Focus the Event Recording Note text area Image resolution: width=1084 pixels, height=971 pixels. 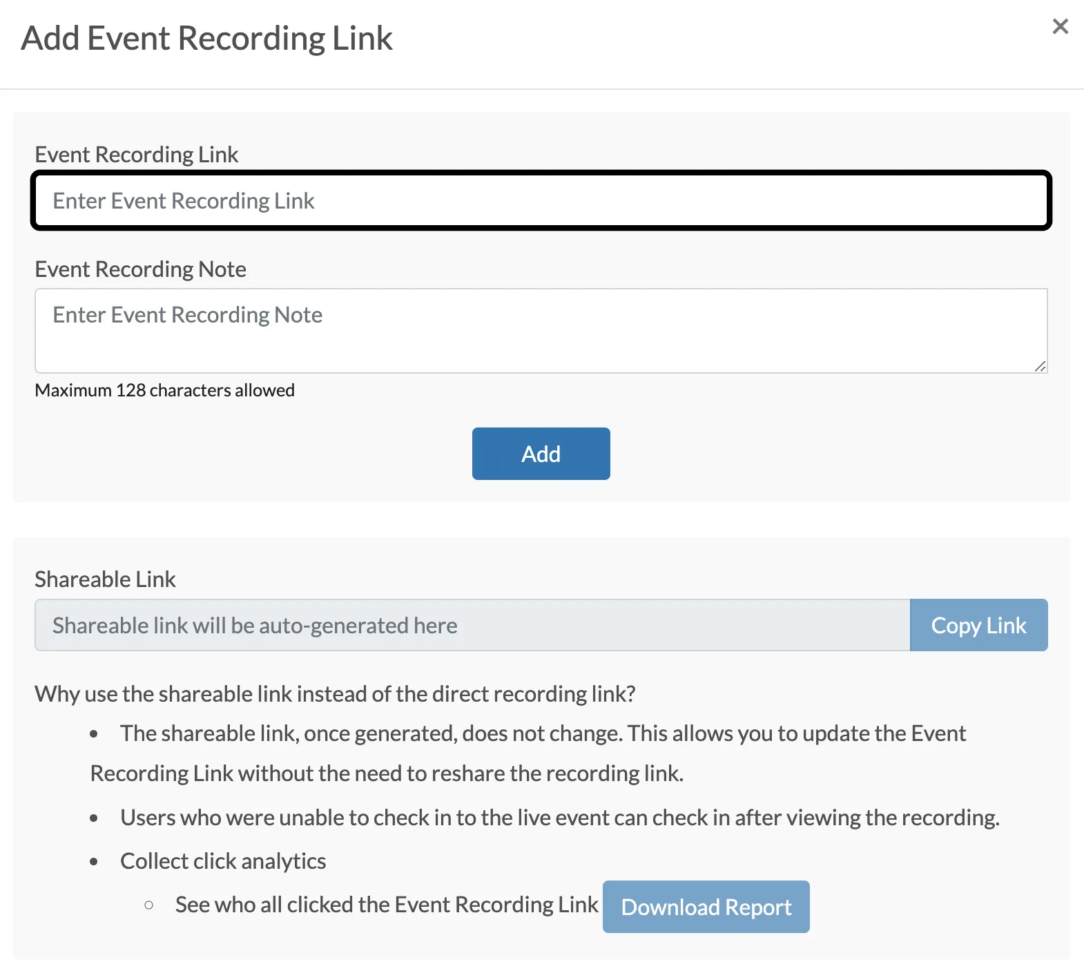541,331
